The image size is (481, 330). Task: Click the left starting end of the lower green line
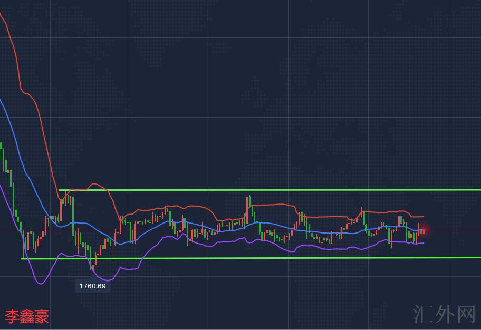tap(23, 258)
